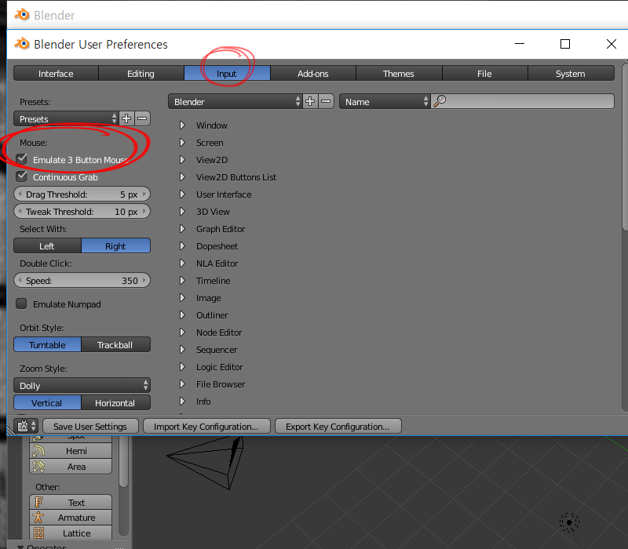Set Select With to Right
The width and height of the screenshot is (628, 549).
pyautogui.click(x=115, y=245)
